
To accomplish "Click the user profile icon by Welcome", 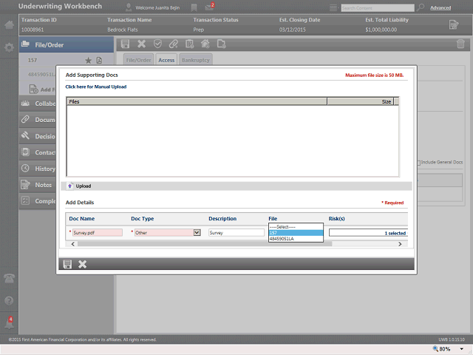I will (129, 7).
